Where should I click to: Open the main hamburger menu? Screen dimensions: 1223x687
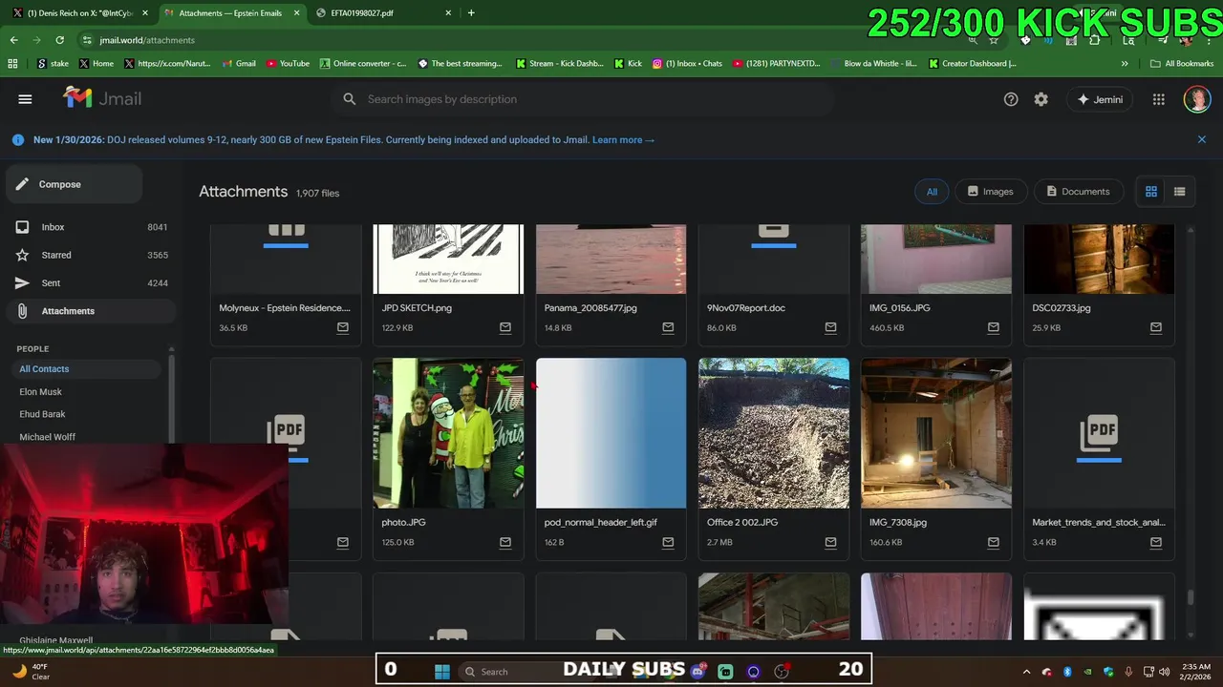coord(25,99)
